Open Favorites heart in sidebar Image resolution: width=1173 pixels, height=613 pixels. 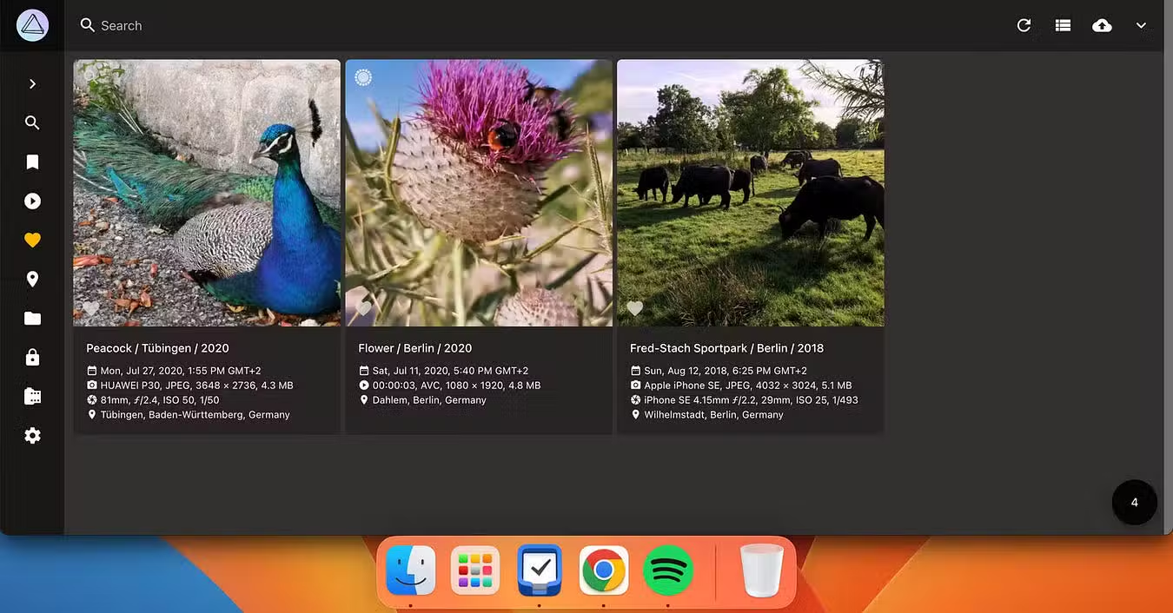(x=32, y=241)
